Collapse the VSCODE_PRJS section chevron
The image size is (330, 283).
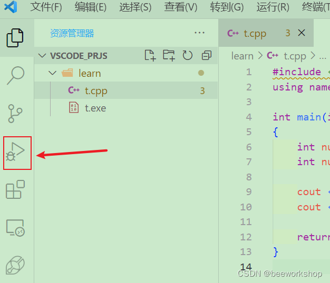click(x=42, y=56)
